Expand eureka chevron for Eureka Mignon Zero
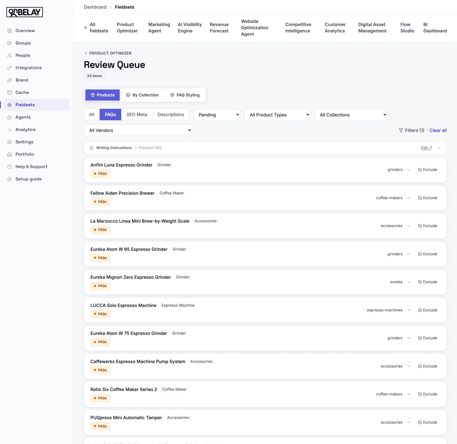The width and height of the screenshot is (457, 444). coord(409,282)
